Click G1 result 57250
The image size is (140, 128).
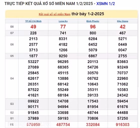pos(123,118)
